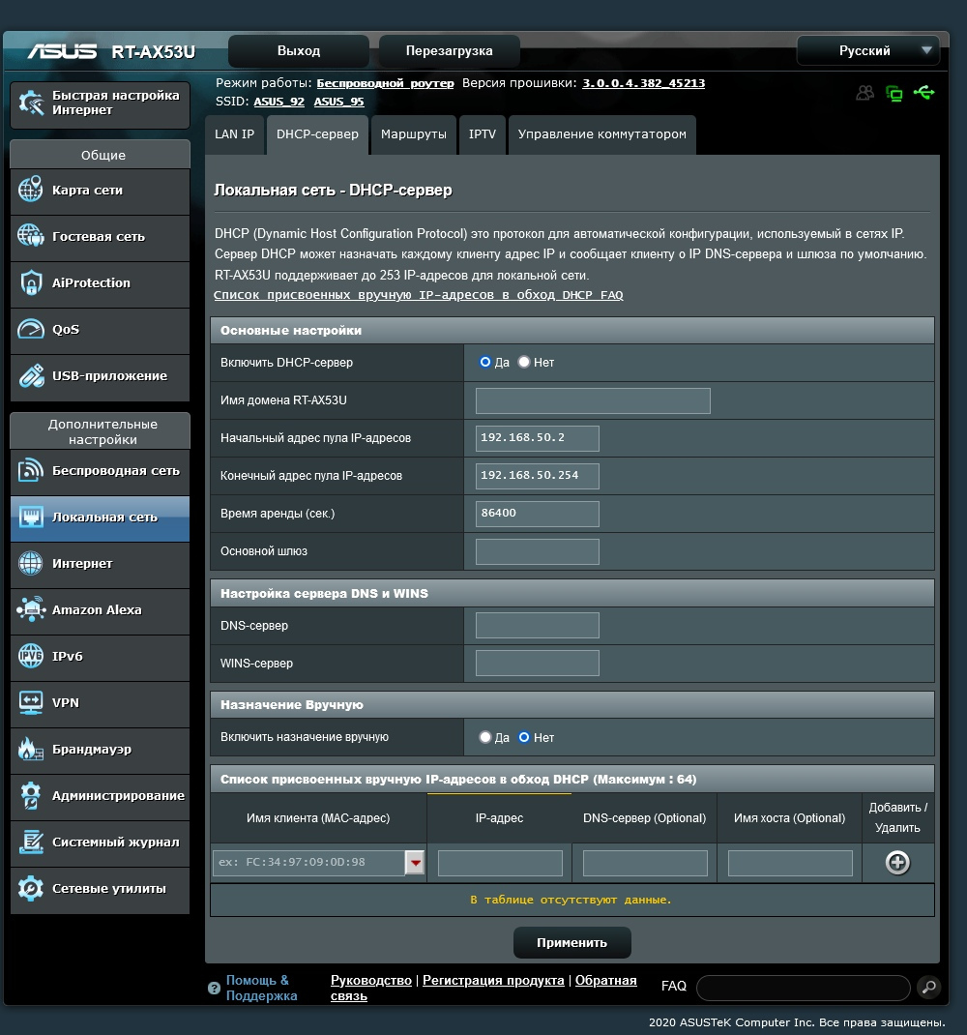Image resolution: width=967 pixels, height=1035 pixels.
Task: Expand the MAC address client dropdown arrow
Action: point(415,863)
